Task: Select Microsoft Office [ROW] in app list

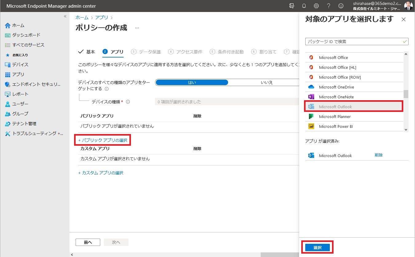Action: click(x=354, y=77)
